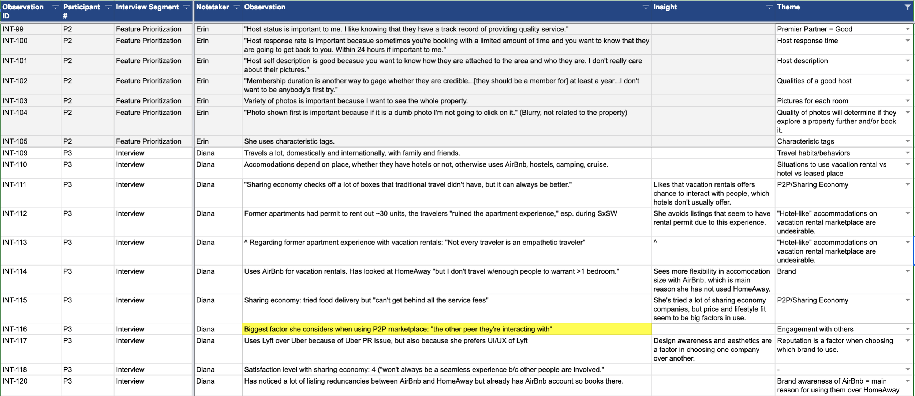This screenshot has height=396, width=915.
Task: Open dropdown arrow for Travel habits/behaviors theme
Action: (x=907, y=153)
